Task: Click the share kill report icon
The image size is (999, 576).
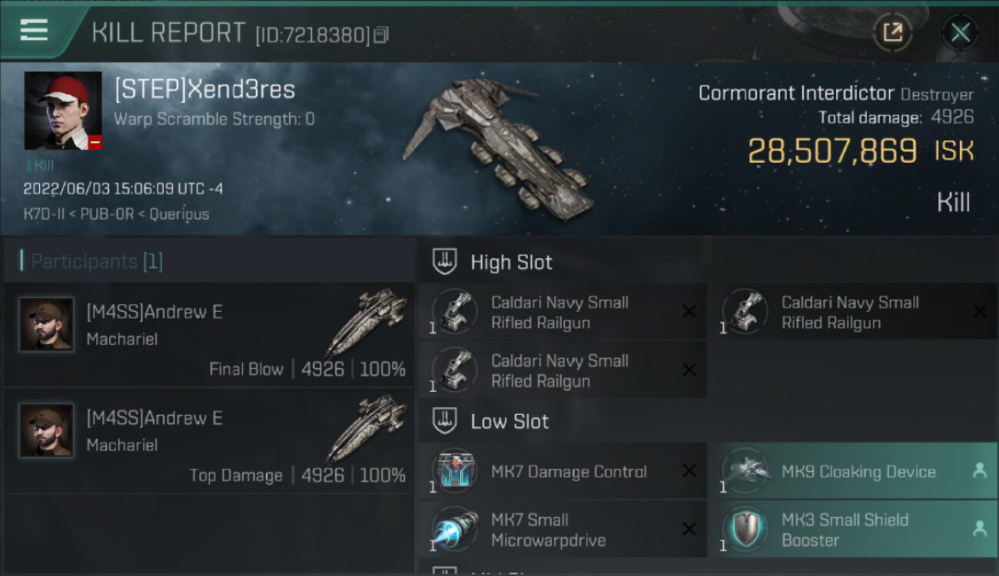Action: tap(892, 32)
